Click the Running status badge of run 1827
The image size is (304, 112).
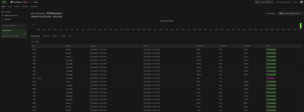(270, 78)
